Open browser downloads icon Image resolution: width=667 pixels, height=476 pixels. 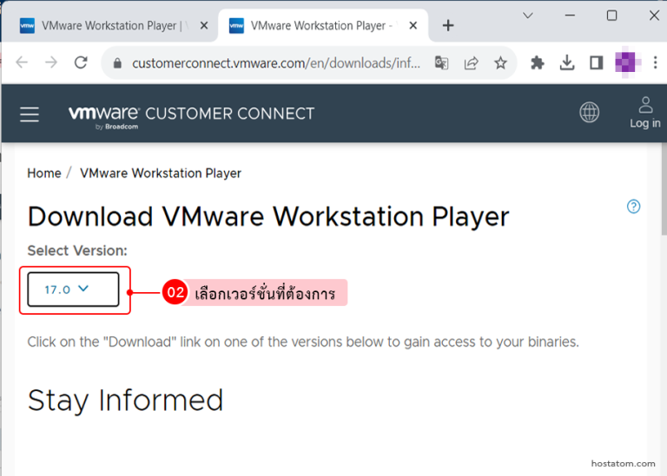(x=566, y=63)
